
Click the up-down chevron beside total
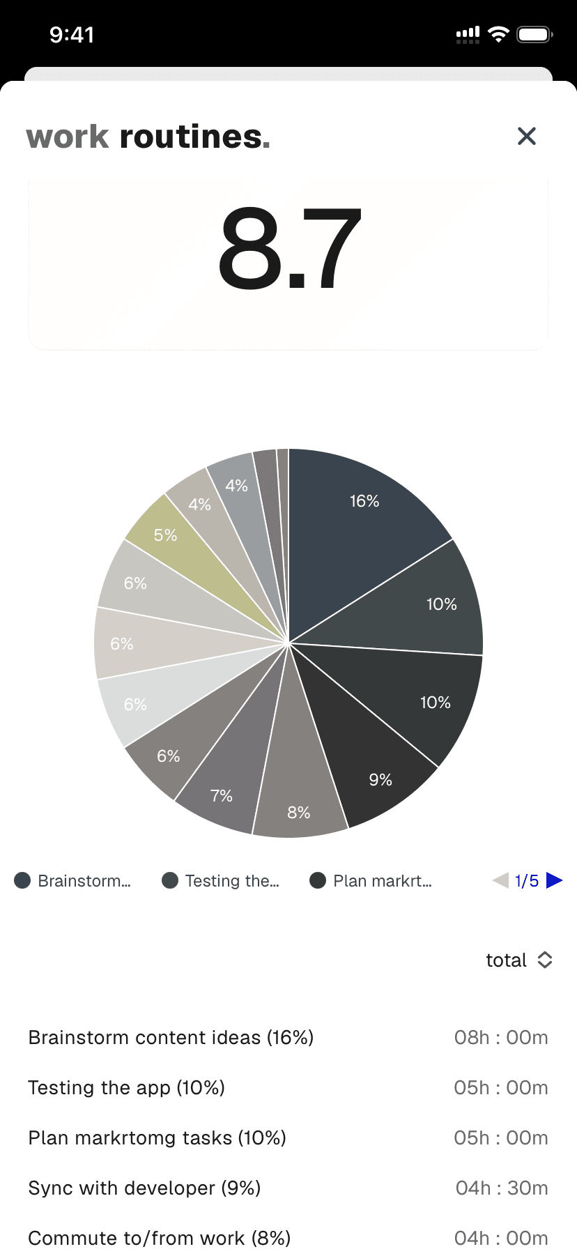coord(545,960)
